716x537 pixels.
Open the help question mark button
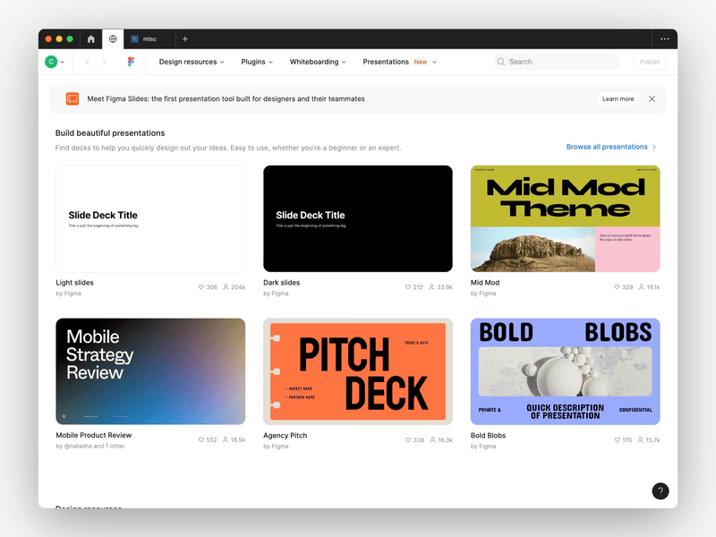coord(661,490)
